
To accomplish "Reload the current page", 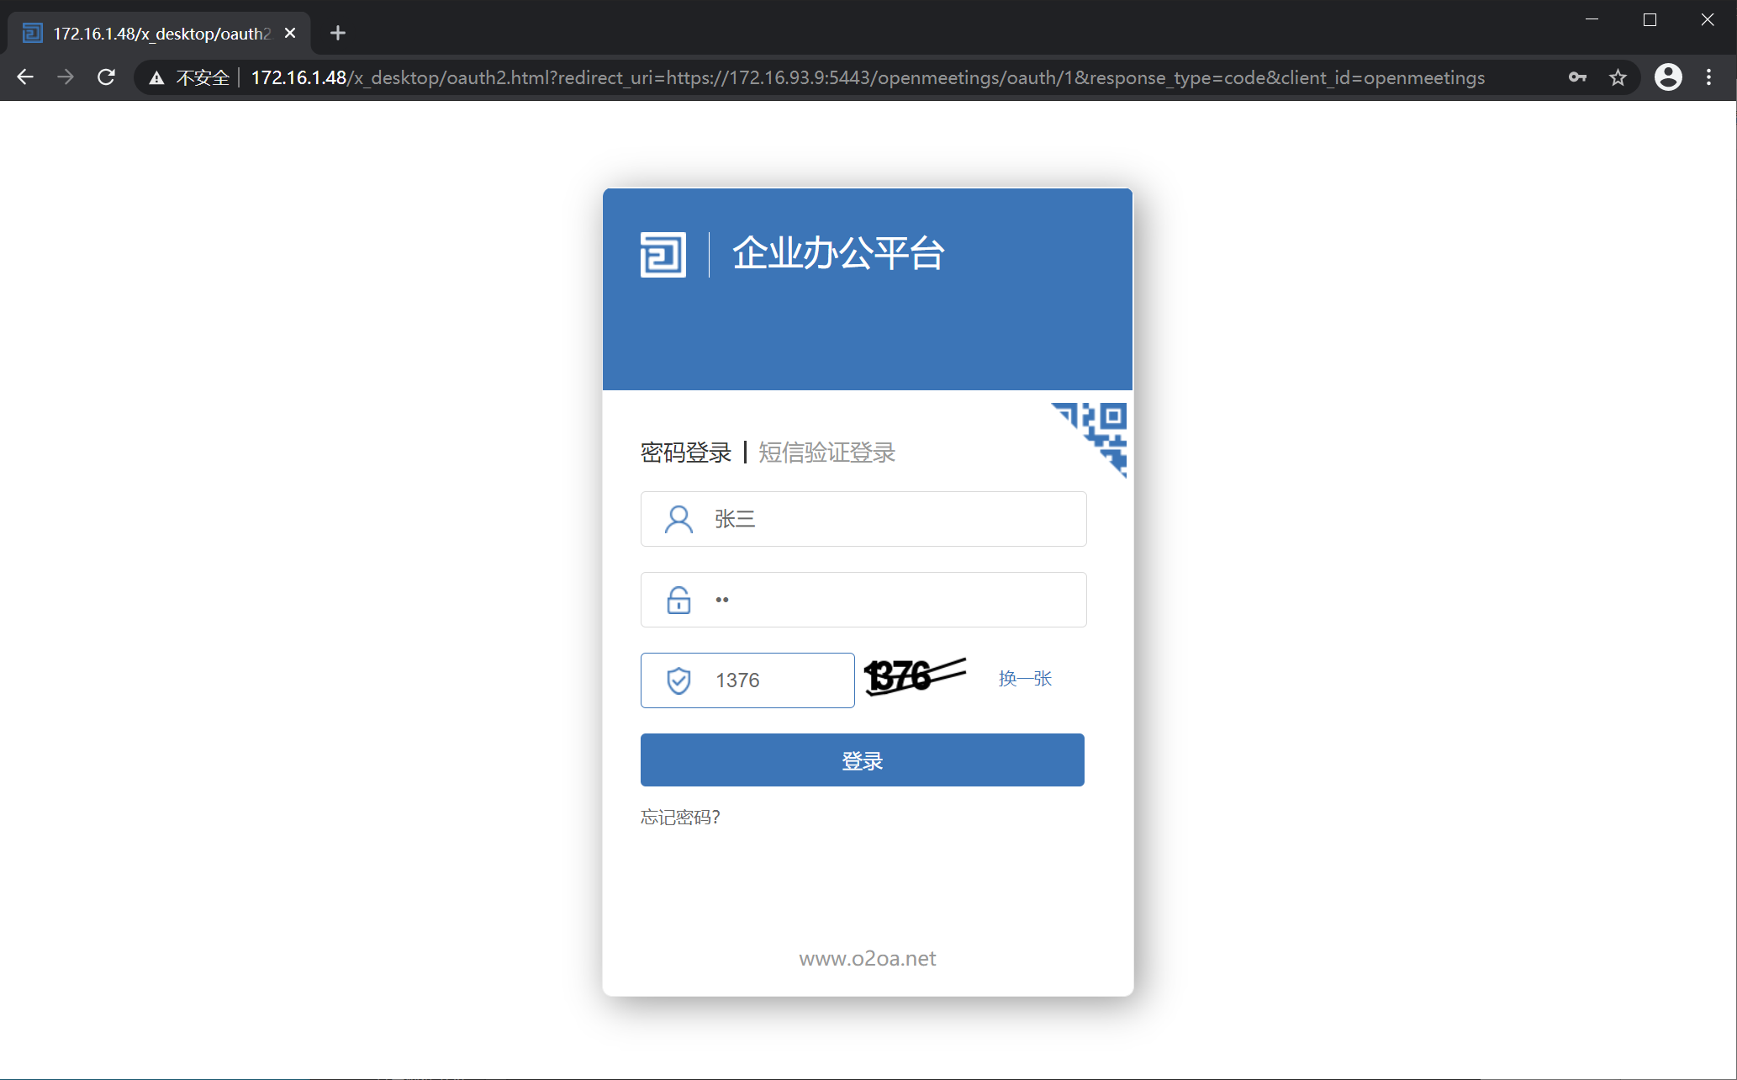I will tap(106, 77).
